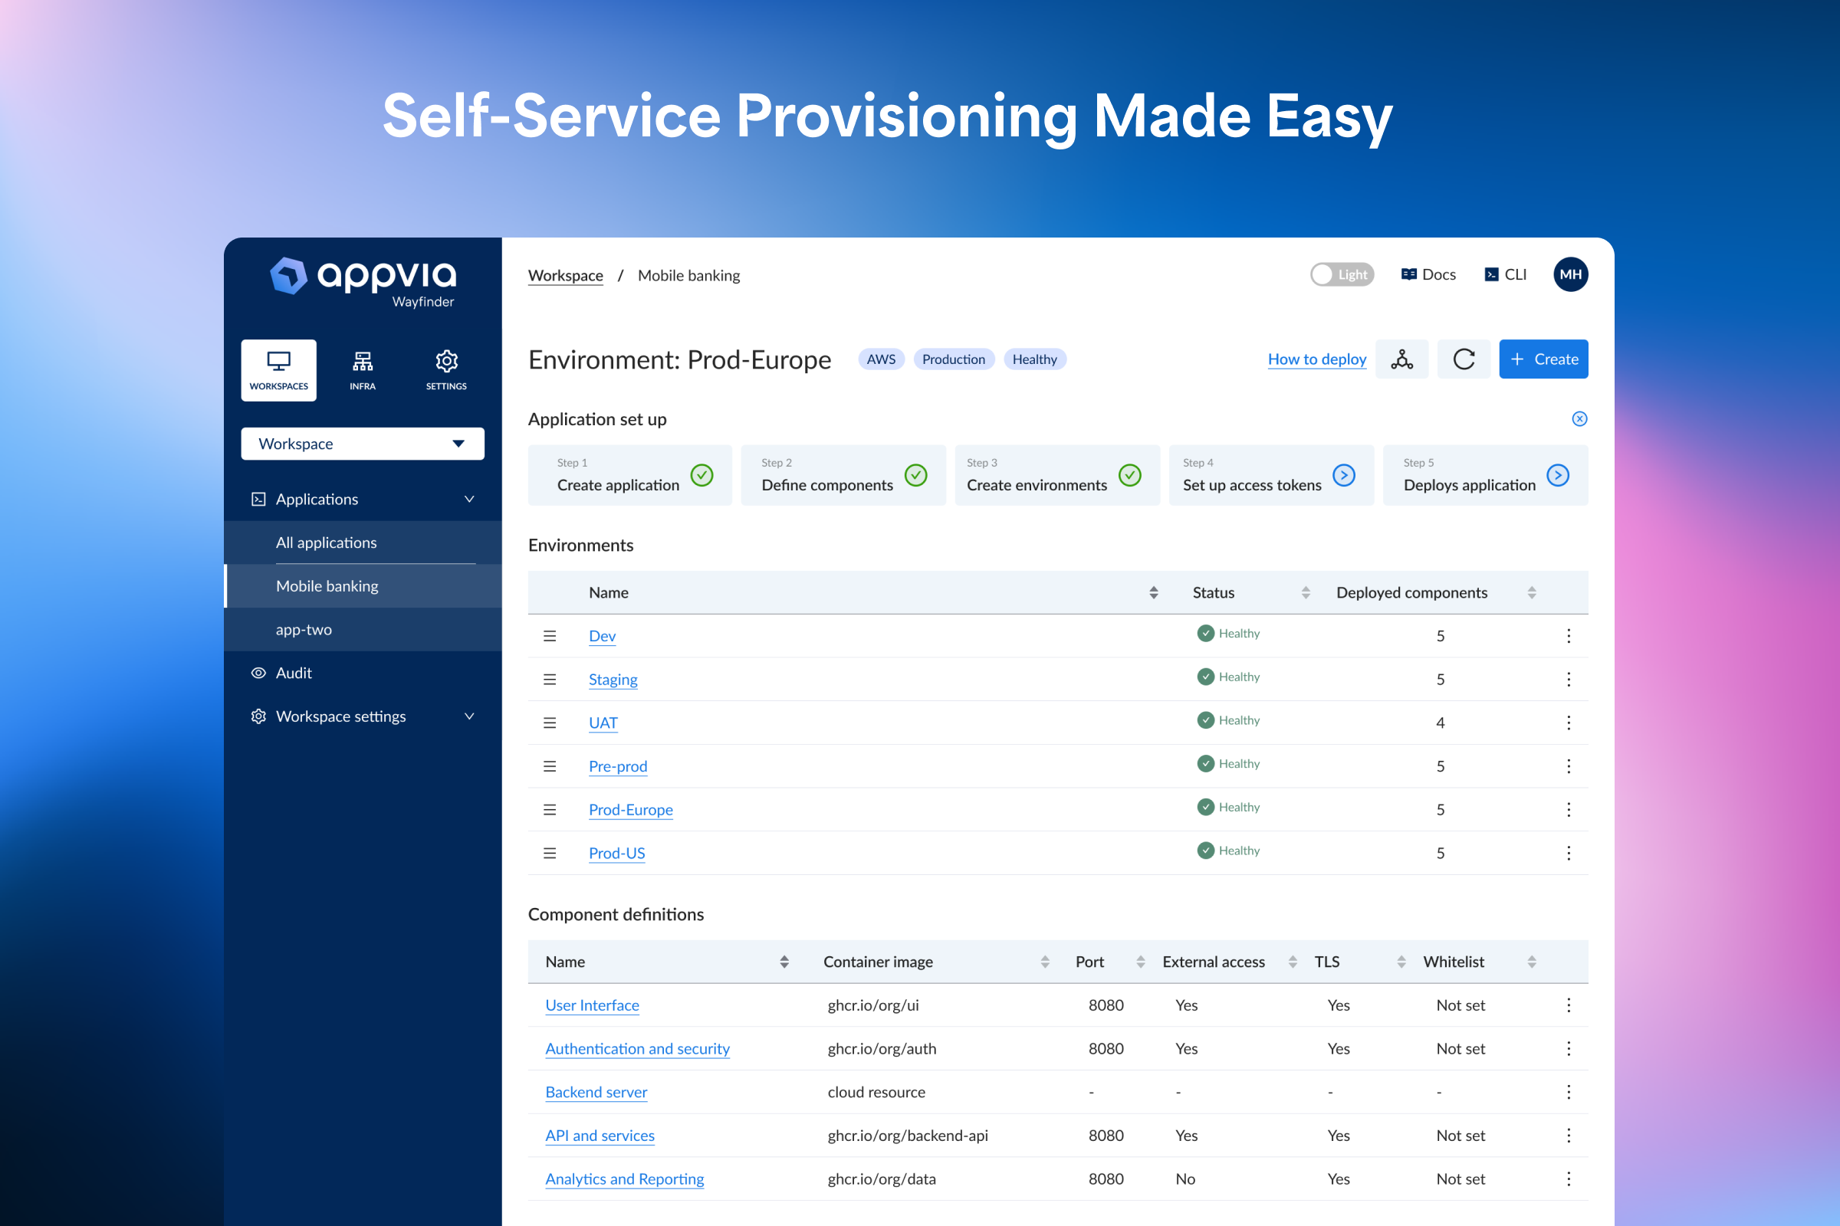The width and height of the screenshot is (1840, 1226).
Task: Refresh the Prod-Europe environment view
Action: [1464, 359]
